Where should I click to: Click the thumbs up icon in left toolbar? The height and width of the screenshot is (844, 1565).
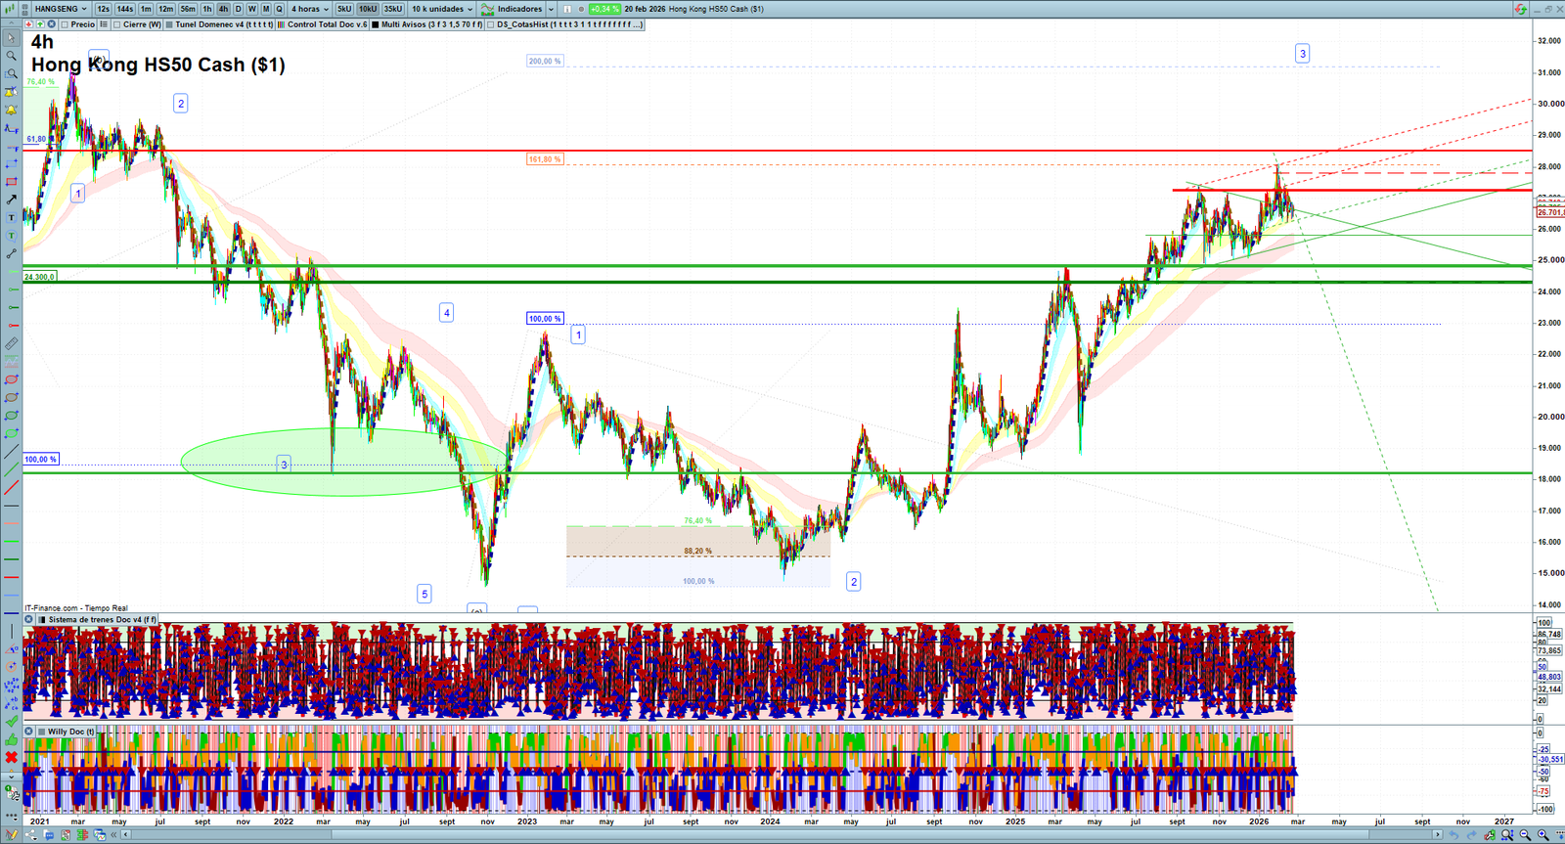tap(11, 739)
